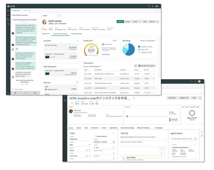214x170 pixels.
Task: Open the Nov 2019 - Dec 2019 date range dropdown
Action: [x=147, y=66]
